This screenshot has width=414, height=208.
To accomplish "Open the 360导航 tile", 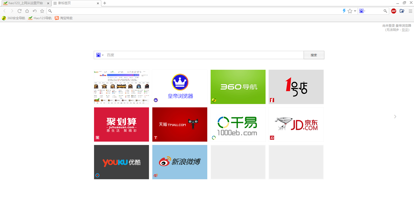I will [238, 87].
